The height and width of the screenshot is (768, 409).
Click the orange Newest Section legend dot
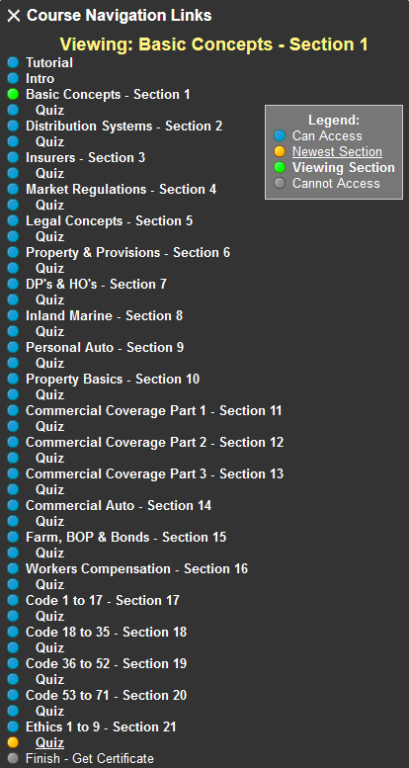coord(280,152)
